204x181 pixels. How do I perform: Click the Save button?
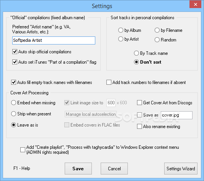[x=78, y=168]
